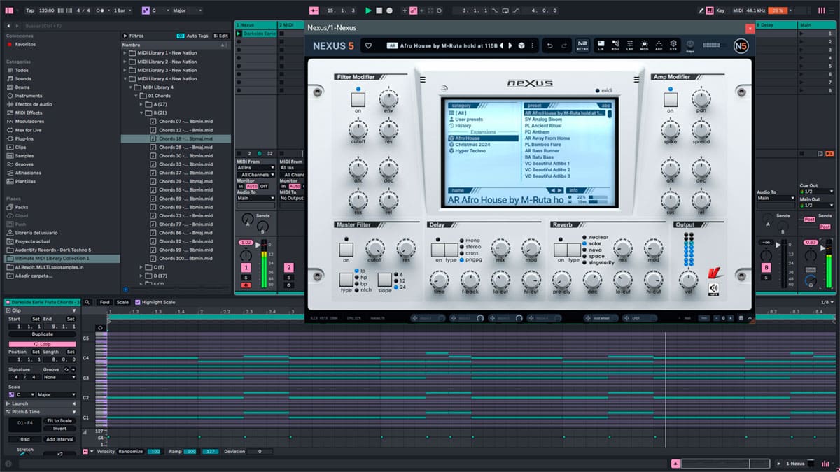Open the Nexus SYS system settings page
Viewport: 840px width, 472px height.
[x=673, y=45]
